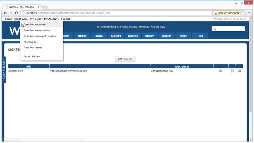
Task: Click the search magnifier icon
Action: [214, 29]
